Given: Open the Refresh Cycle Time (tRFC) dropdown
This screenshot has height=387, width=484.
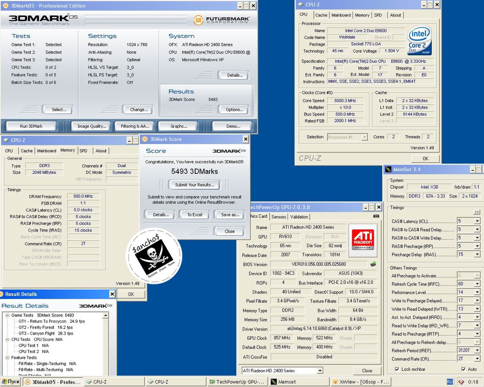Looking at the screenshot, I should click(477, 284).
